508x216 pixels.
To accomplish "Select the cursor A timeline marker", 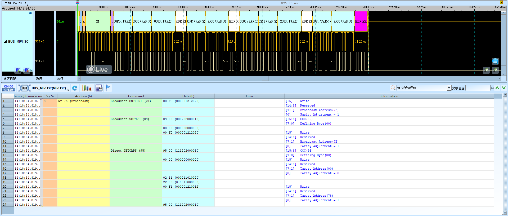I will point(78,2).
